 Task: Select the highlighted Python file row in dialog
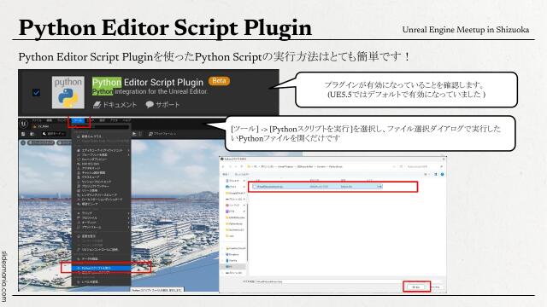pyautogui.click(x=317, y=187)
